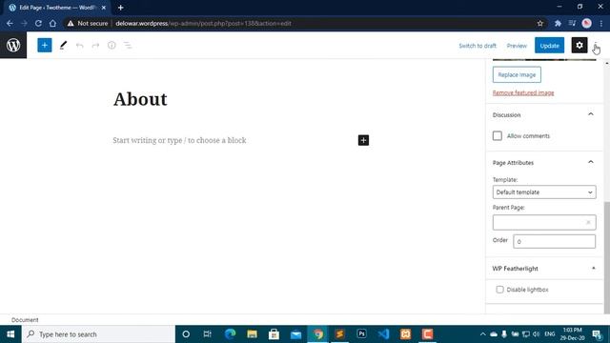
Task: Bookmark this page with the star icon
Action: pyautogui.click(x=540, y=23)
